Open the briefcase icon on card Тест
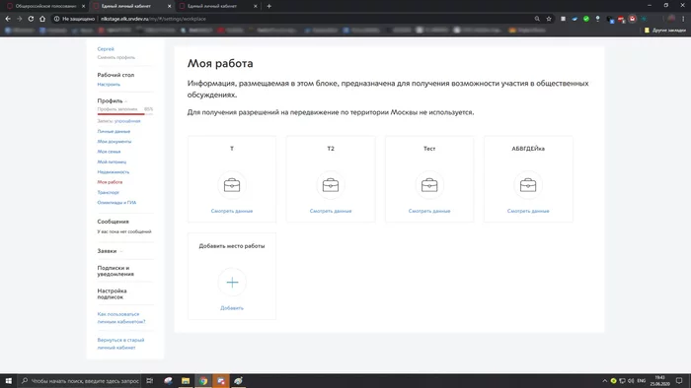The image size is (691, 388). [429, 185]
